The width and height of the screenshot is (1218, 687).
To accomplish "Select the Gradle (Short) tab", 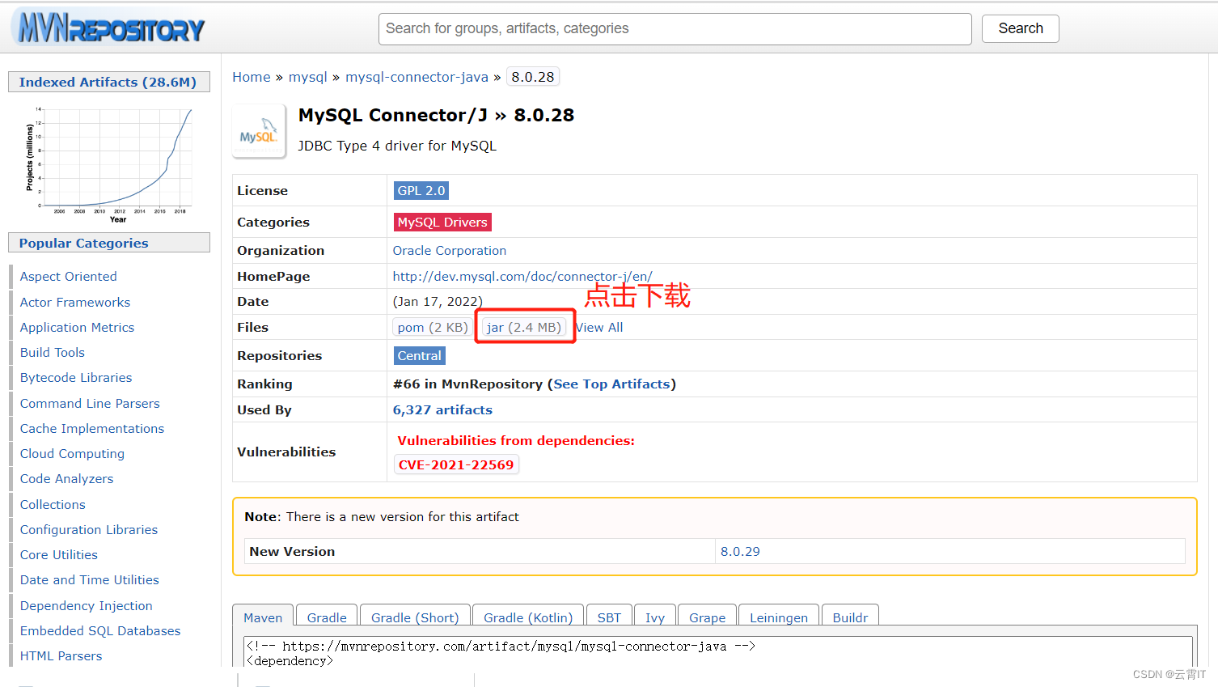I will [415, 617].
